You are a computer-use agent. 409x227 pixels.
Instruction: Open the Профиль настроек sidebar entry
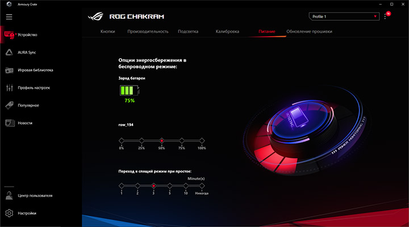(34, 88)
